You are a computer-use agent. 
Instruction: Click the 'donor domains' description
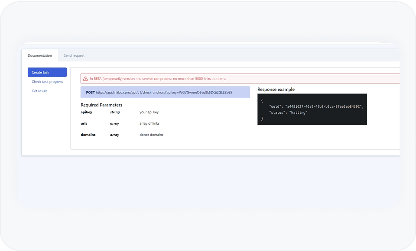(x=152, y=135)
